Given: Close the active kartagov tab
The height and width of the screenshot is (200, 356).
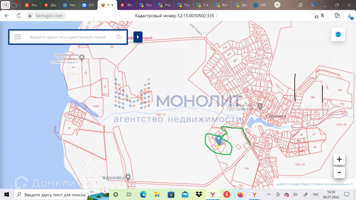Looking at the screenshot, I should 113,5.
